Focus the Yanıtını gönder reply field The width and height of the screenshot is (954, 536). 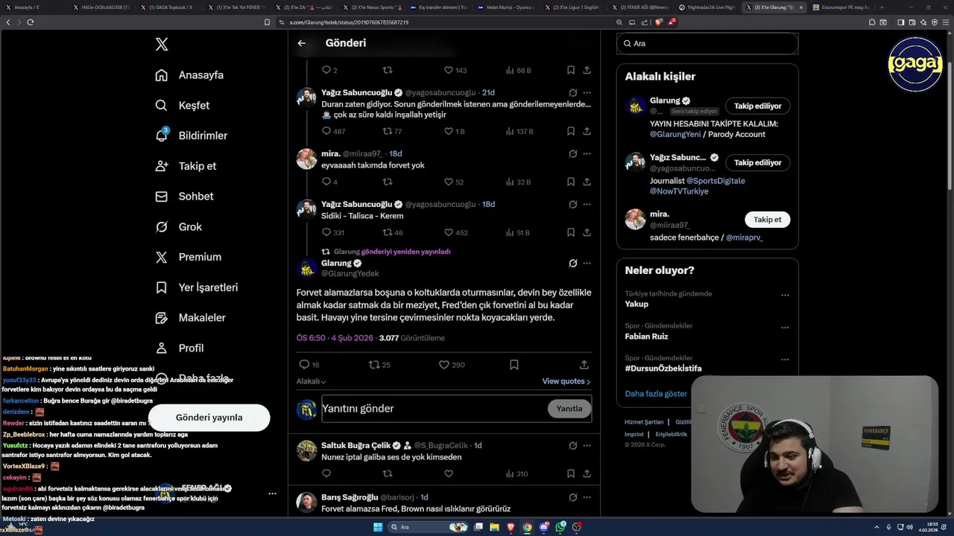[x=432, y=409]
